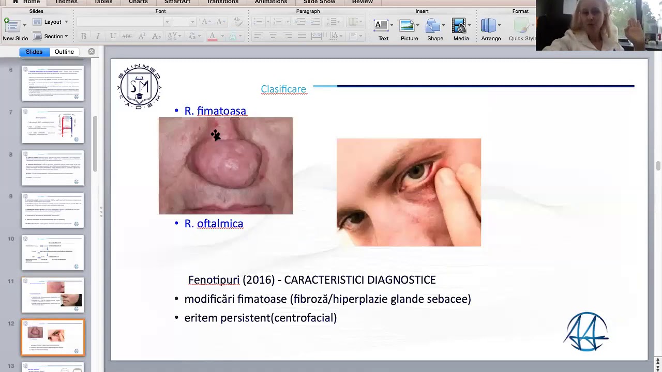Click the text effects A icon
This screenshot has height=372, width=662.
[x=233, y=36]
